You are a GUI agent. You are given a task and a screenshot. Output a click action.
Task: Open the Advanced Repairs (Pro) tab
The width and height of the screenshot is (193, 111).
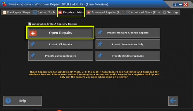105,12
